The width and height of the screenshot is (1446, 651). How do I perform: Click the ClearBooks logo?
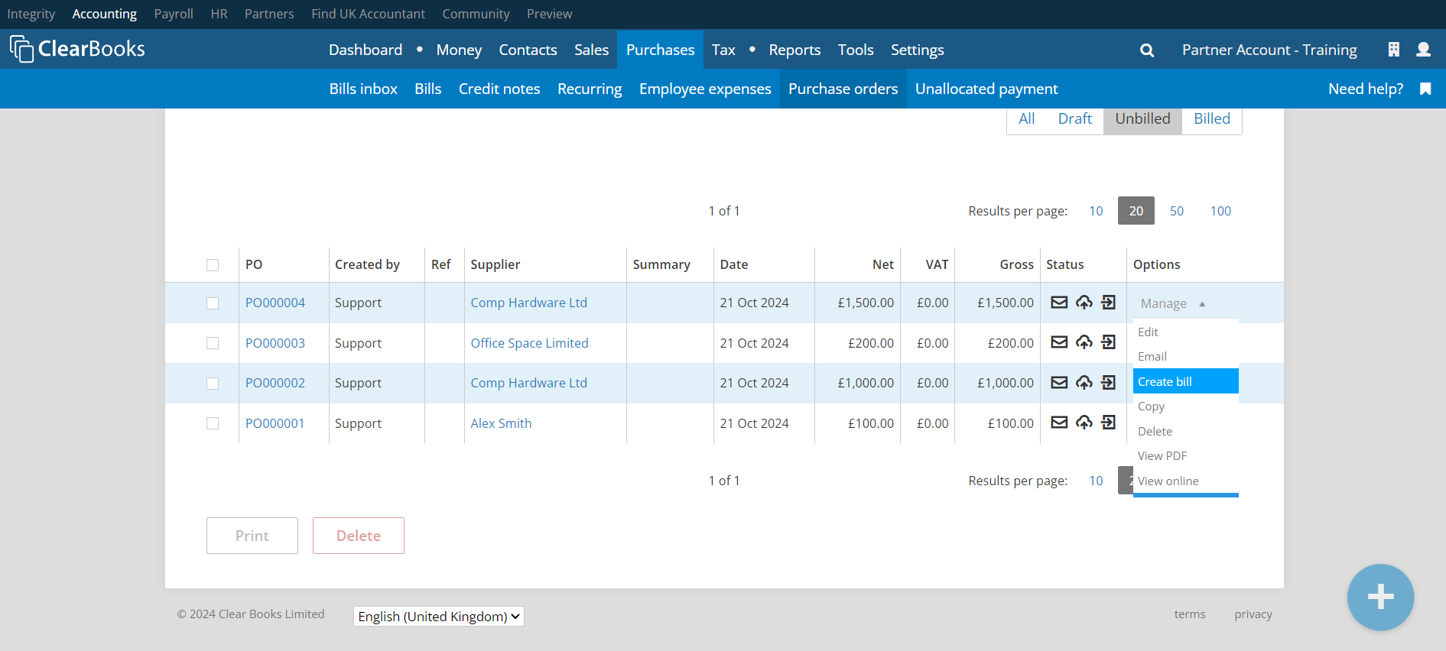77,49
